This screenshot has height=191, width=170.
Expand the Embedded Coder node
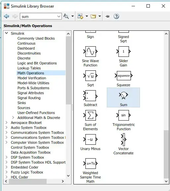[x=7, y=167]
